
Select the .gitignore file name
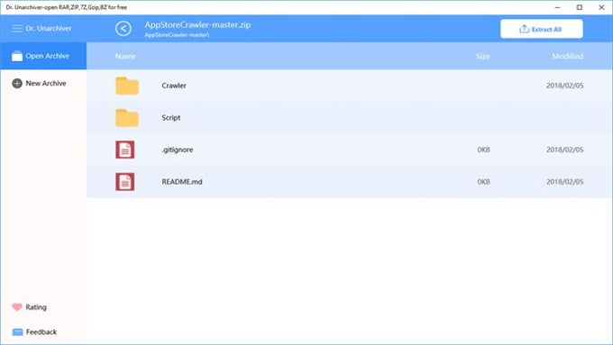click(x=178, y=150)
